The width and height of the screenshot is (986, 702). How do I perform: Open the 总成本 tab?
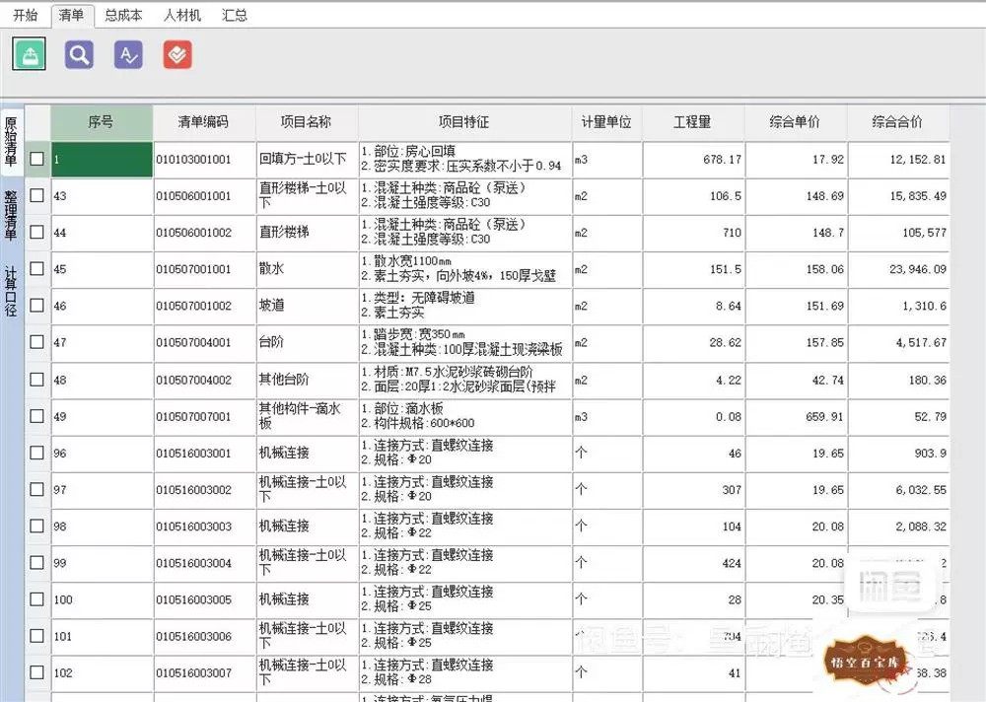click(123, 15)
